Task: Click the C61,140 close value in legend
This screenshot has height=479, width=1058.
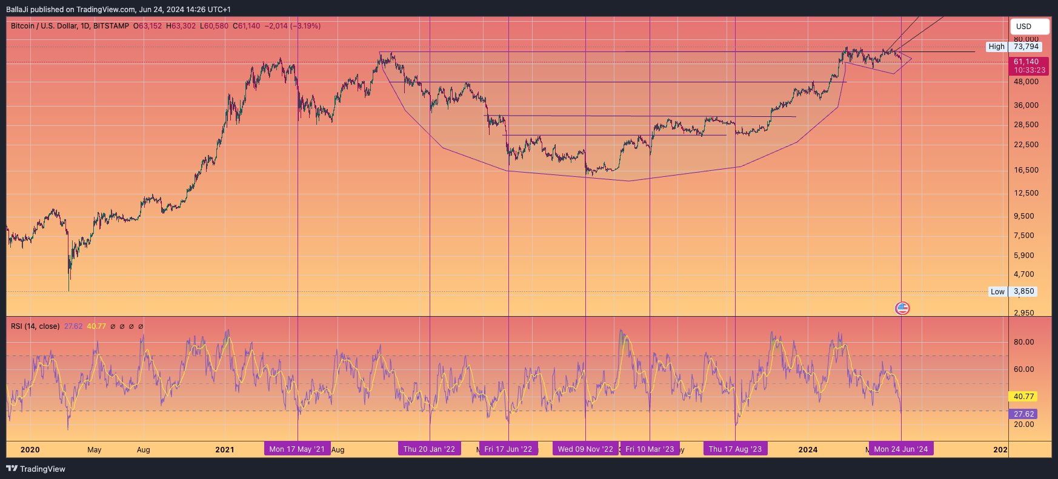Action: (x=247, y=26)
